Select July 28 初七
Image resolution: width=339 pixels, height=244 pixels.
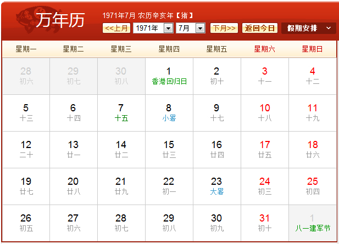point(121,223)
